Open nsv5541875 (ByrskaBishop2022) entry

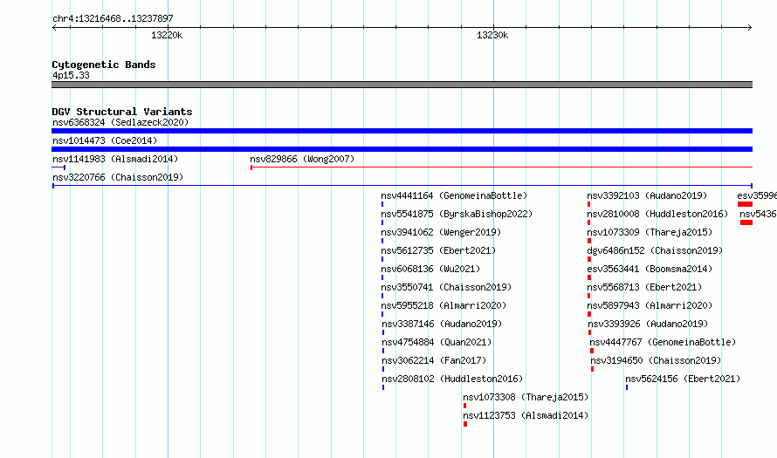(457, 214)
